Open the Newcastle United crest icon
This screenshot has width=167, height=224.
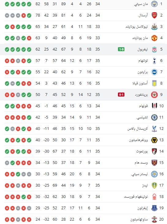(x=154, y=27)
